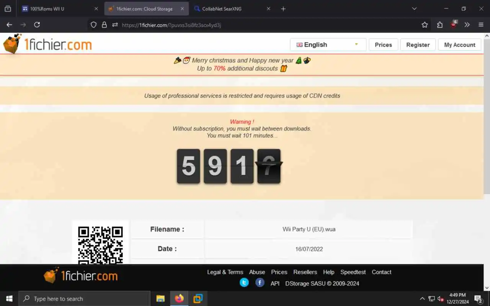Open the Prices link in footer
This screenshot has height=306, width=490.
pos(279,272)
